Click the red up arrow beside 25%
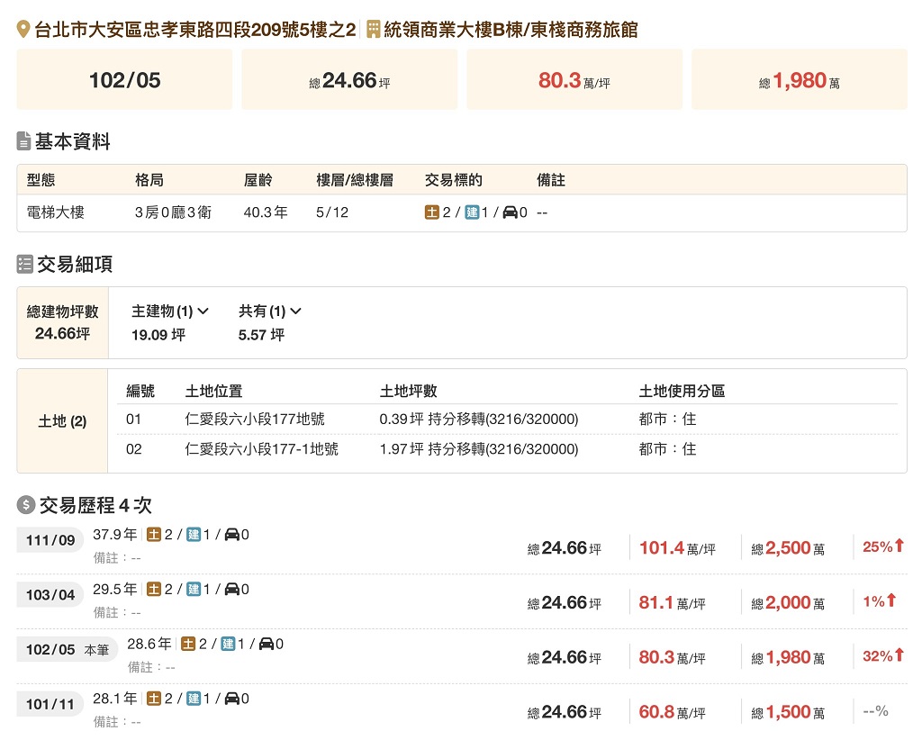The width and height of the screenshot is (922, 740). 898,546
